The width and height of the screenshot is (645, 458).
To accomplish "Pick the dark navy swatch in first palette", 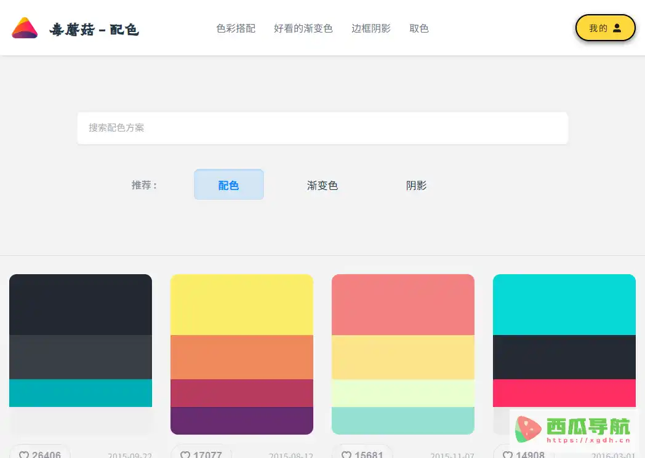I will (81, 305).
